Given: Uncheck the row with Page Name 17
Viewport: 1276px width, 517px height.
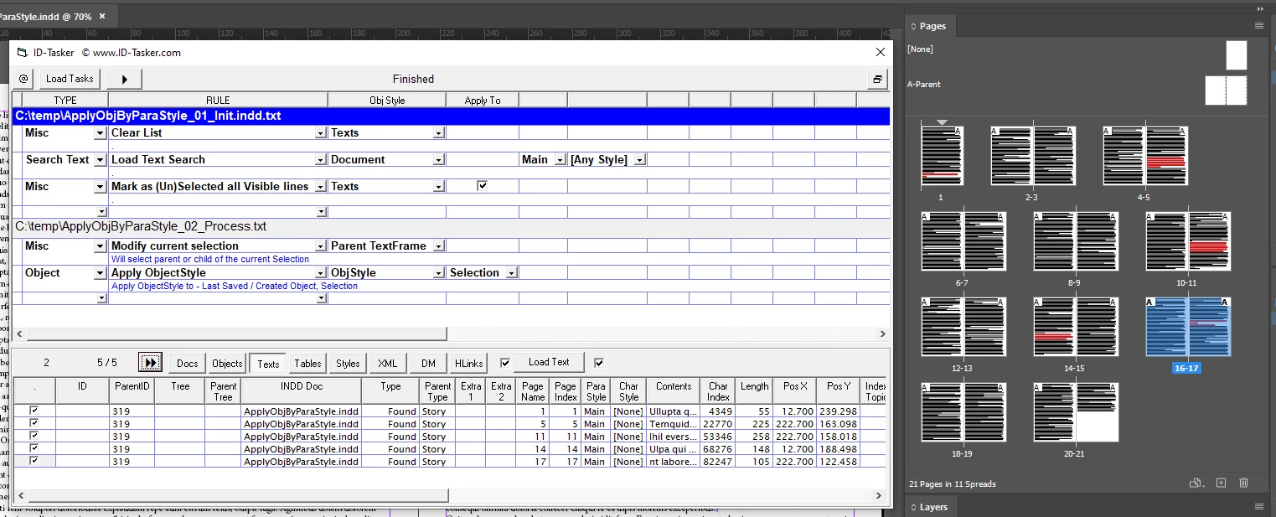Looking at the screenshot, I should (x=34, y=462).
